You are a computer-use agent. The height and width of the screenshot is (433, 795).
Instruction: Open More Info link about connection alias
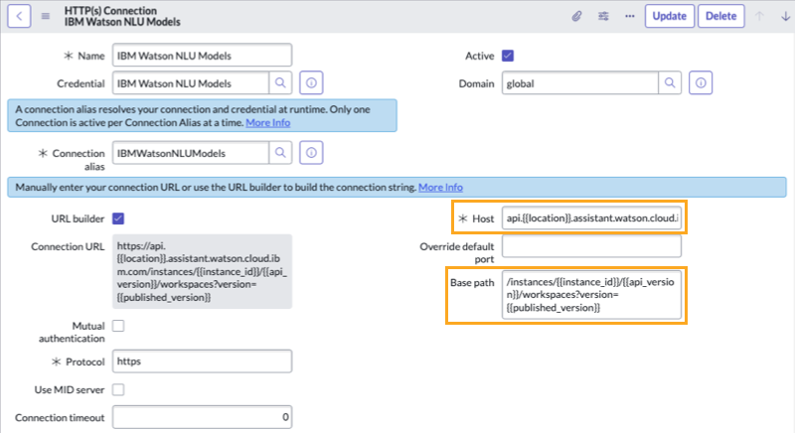point(267,122)
